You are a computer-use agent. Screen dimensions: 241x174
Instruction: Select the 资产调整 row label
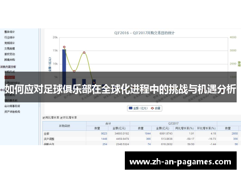click(49, 139)
